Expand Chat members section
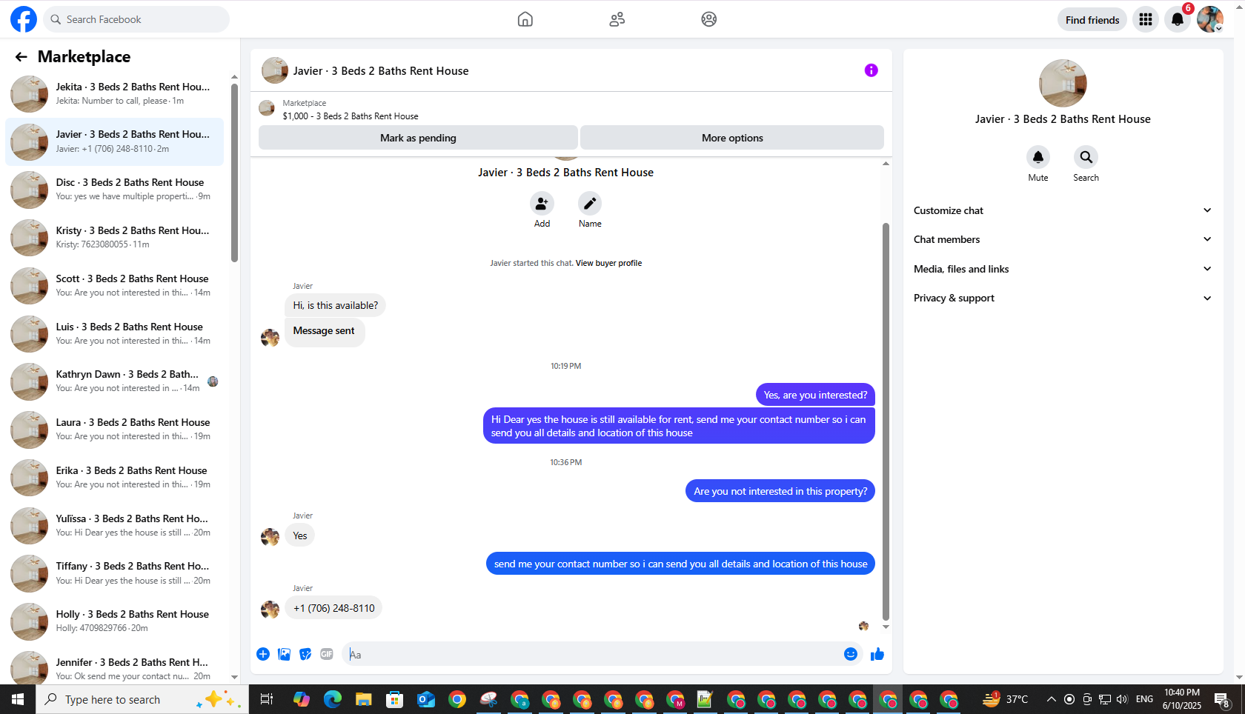This screenshot has width=1245, height=714. [1063, 239]
